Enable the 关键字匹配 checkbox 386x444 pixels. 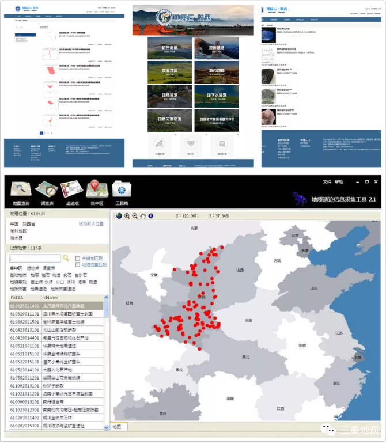click(78, 259)
